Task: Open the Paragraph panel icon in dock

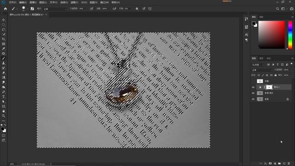Action: click(247, 40)
